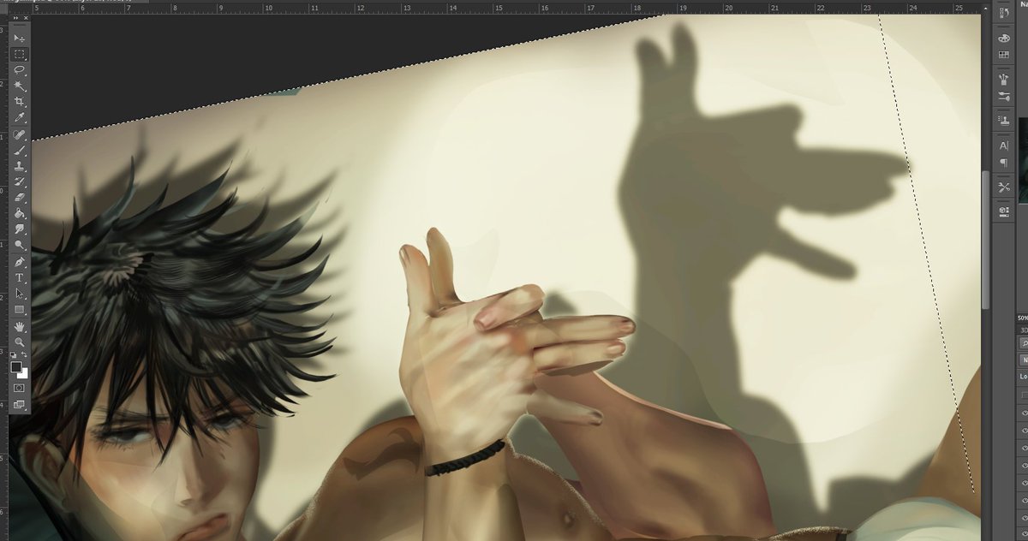Viewport: 1028px width, 541px height.
Task: Select the Rectangle shape tool
Action: tap(20, 309)
